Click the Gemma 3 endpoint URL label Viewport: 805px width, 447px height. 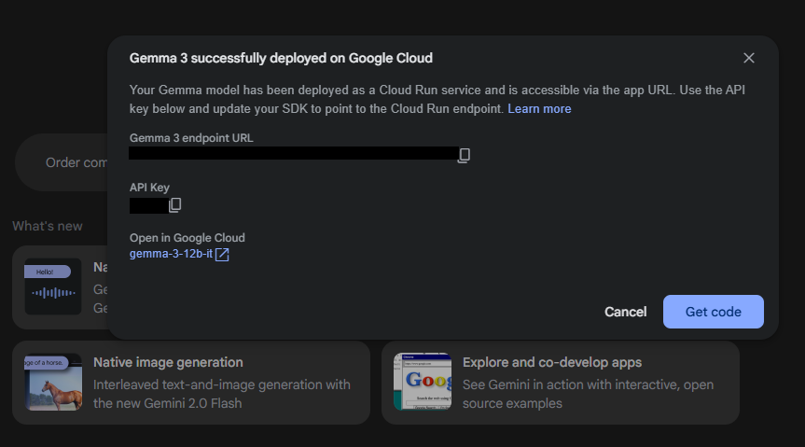tap(191, 138)
